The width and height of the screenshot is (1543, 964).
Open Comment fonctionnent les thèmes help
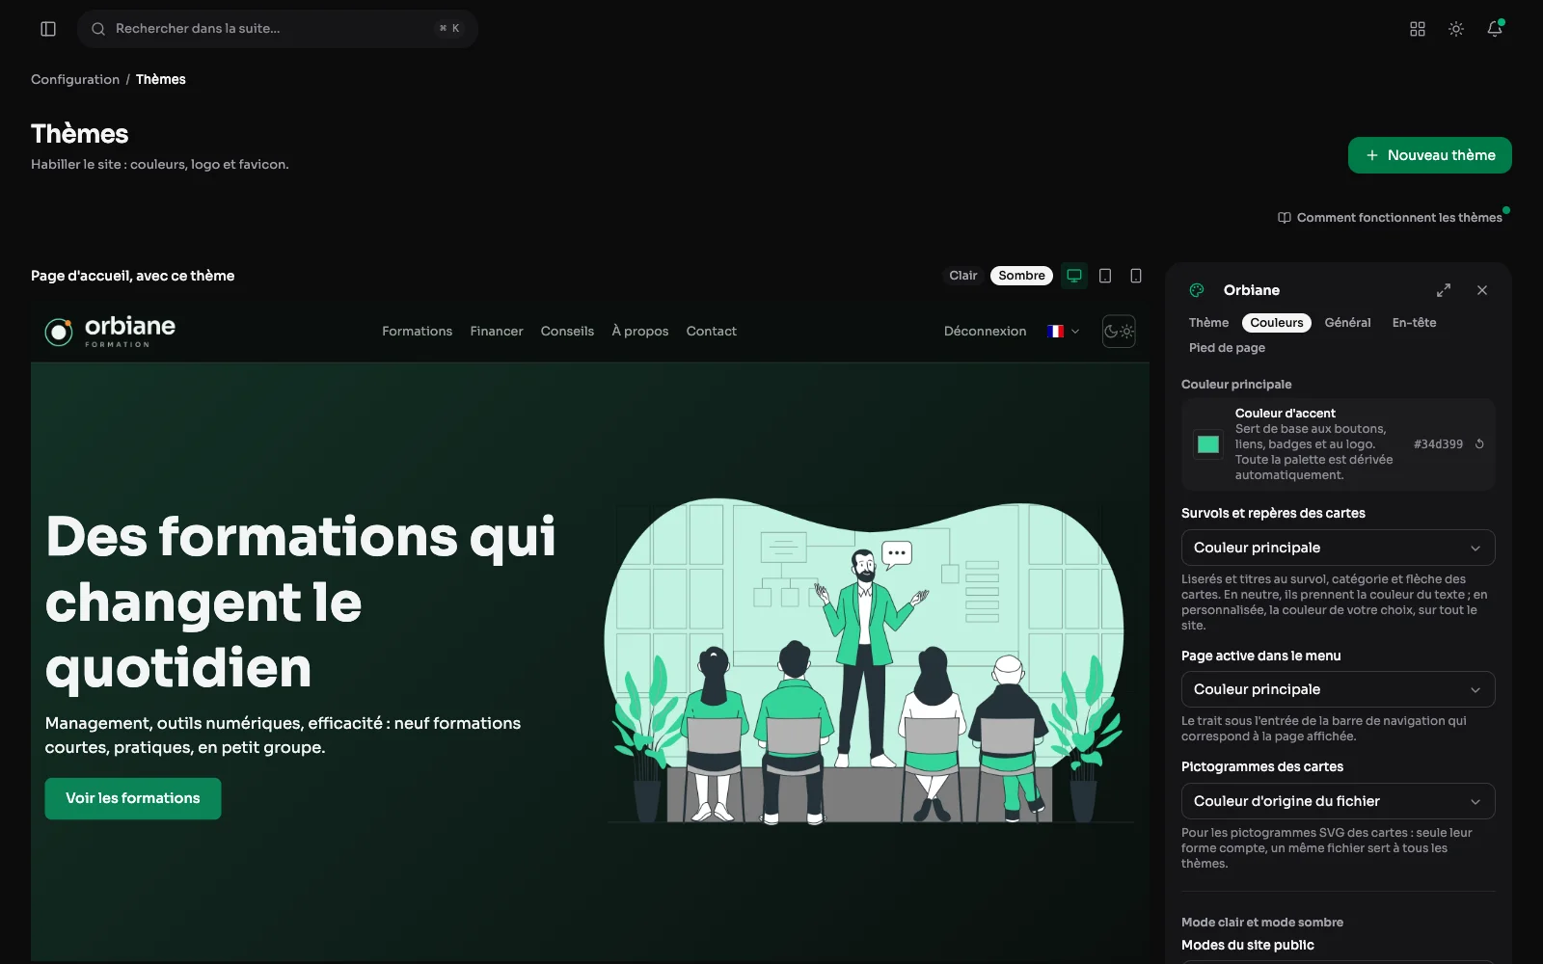[x=1390, y=218]
